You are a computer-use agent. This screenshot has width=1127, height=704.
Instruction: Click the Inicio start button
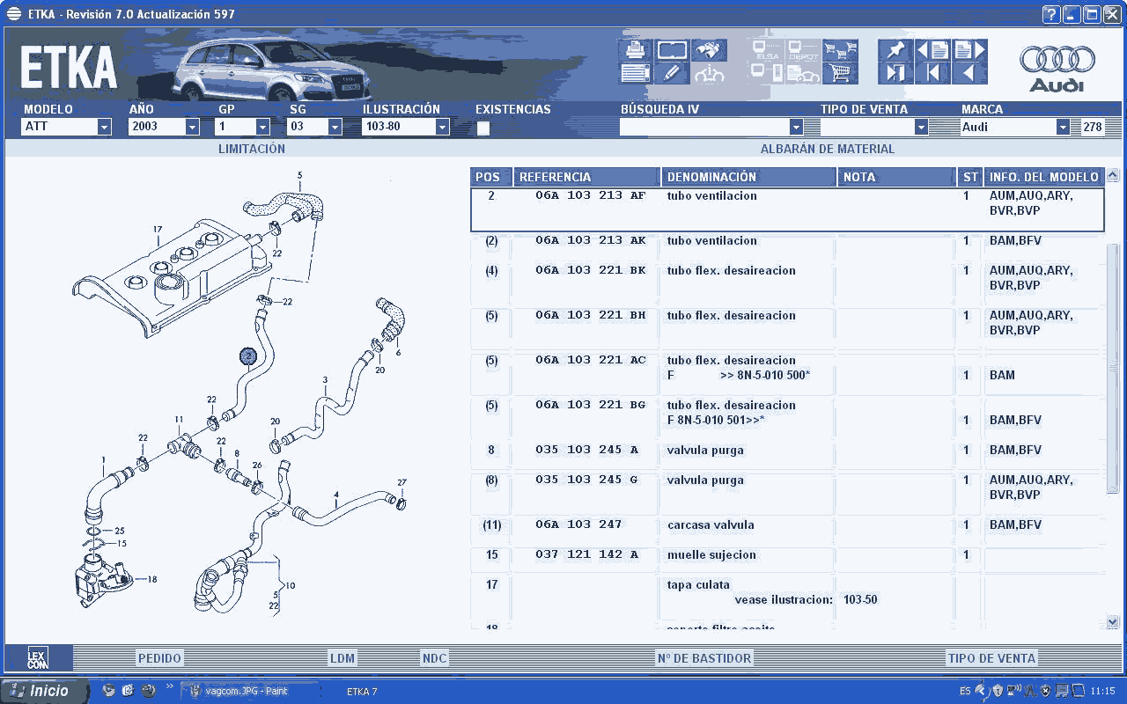45,691
